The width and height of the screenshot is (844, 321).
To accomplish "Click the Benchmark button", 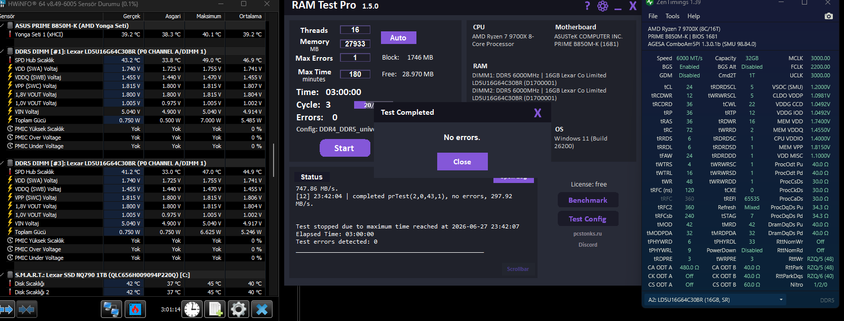I will (588, 200).
